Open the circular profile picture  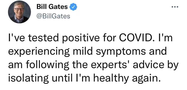(x=19, y=12)
